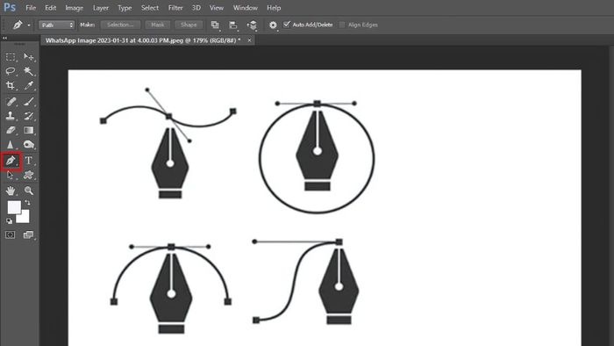
Task: Select the Magic Wand tool
Action: 29,71
